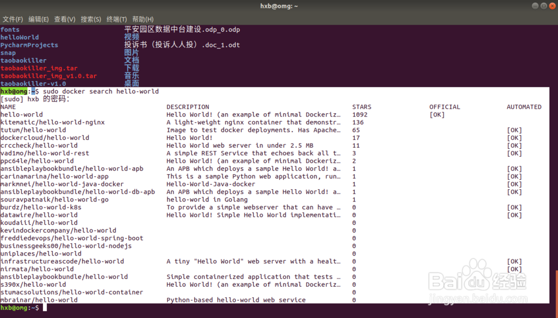Click the snap directory entry
This screenshot has width=558, height=318.
coord(8,53)
